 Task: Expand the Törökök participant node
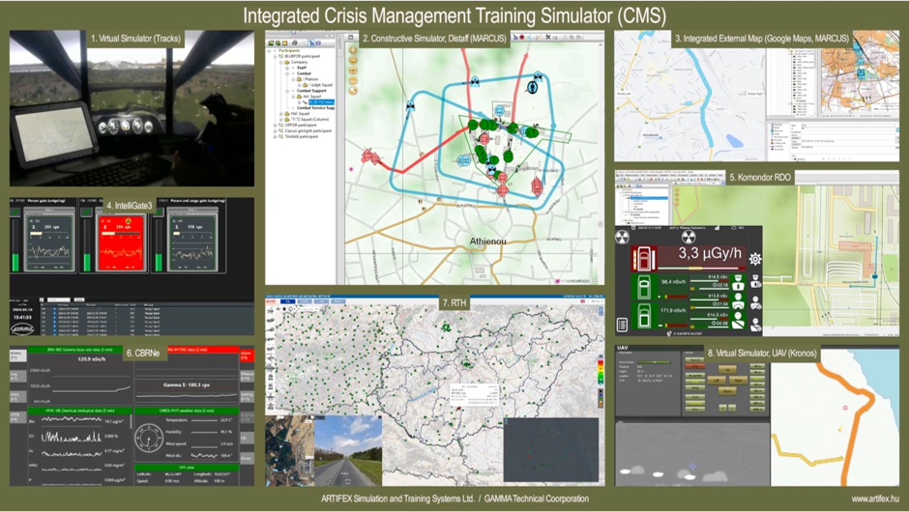tap(275, 136)
